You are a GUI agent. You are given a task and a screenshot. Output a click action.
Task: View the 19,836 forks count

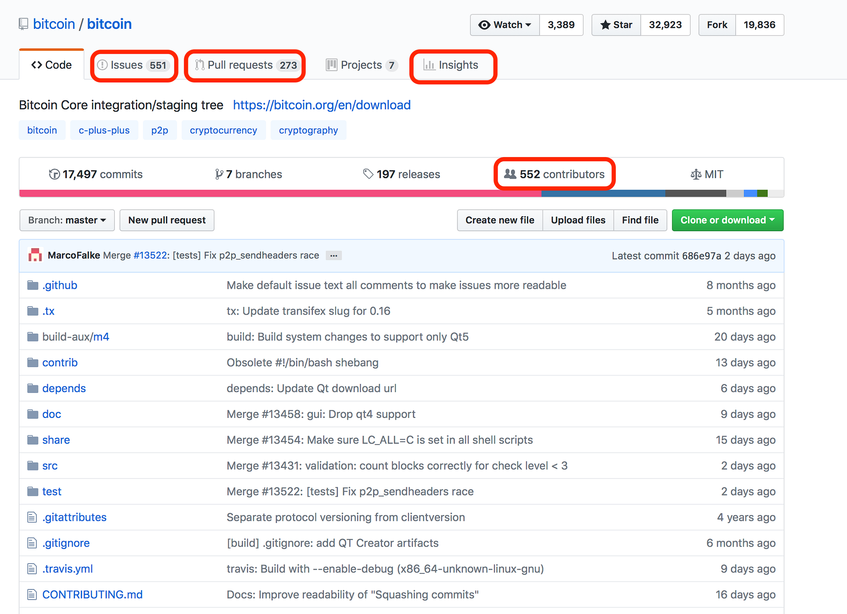pyautogui.click(x=759, y=25)
